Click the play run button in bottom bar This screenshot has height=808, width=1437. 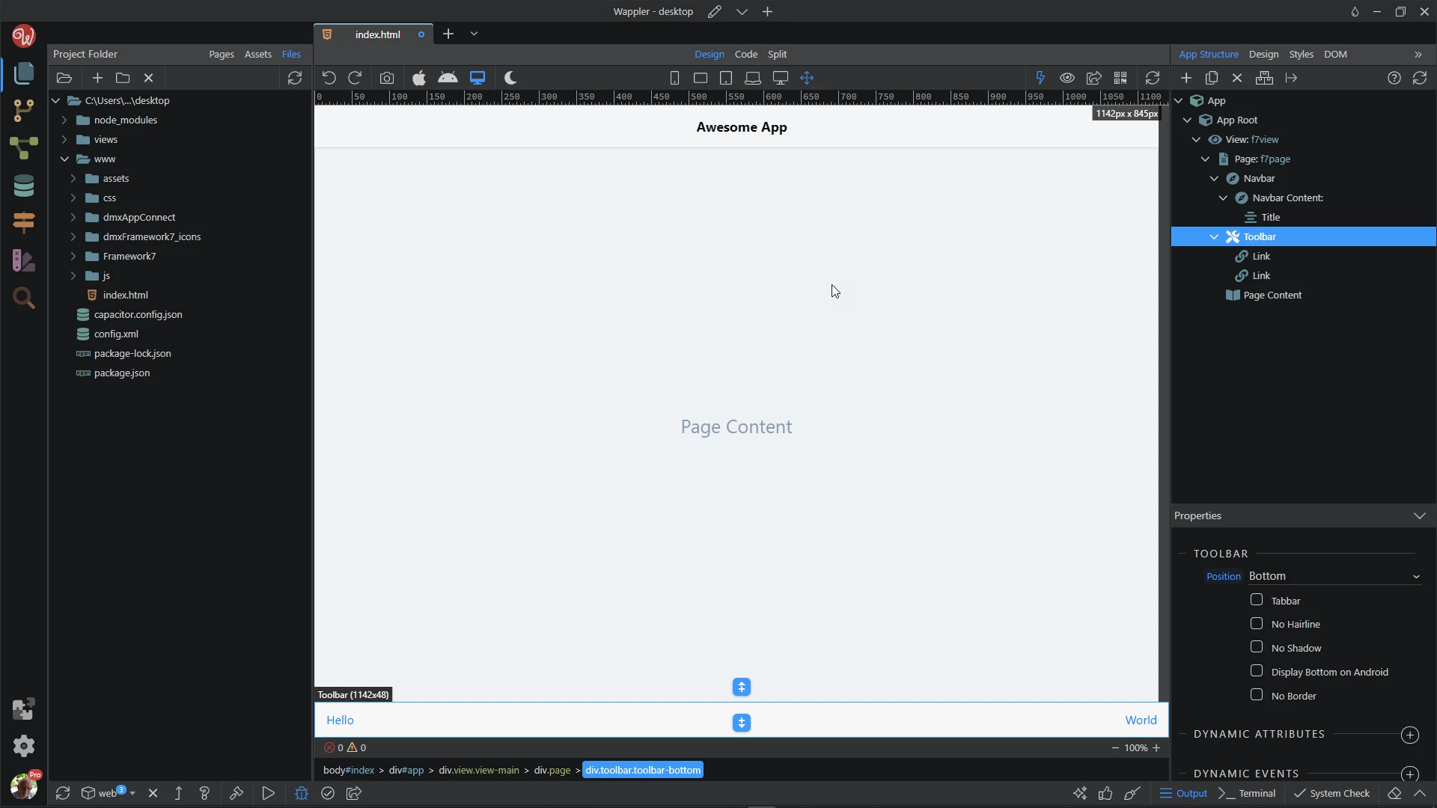pos(268,793)
